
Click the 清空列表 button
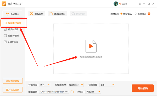click(x=78, y=14)
